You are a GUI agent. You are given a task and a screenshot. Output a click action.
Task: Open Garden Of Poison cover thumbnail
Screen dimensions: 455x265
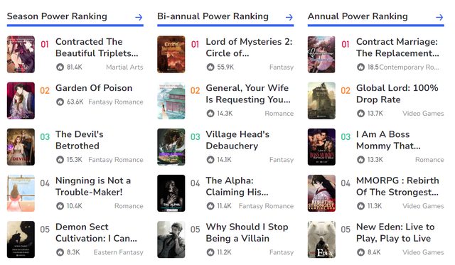tap(21, 101)
